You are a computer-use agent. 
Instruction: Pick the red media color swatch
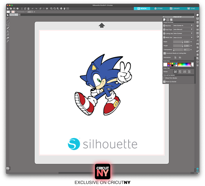(x=168, y=64)
